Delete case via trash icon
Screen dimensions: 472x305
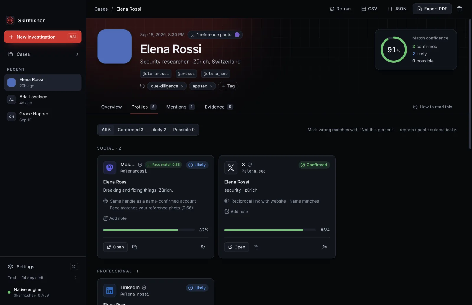(459, 9)
